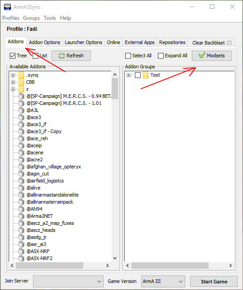This screenshot has height=290, width=243.
Task: Enable the List view checkbox
Action: click(35, 56)
